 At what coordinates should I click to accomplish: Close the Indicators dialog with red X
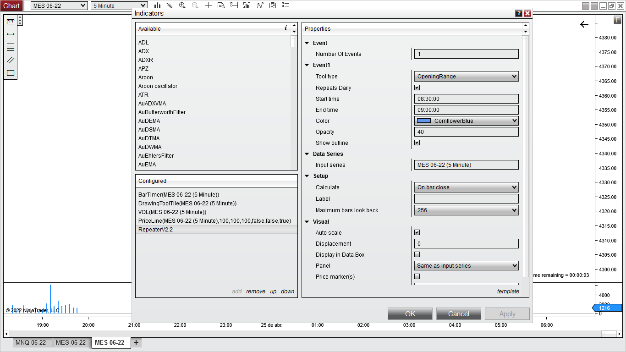tap(527, 13)
